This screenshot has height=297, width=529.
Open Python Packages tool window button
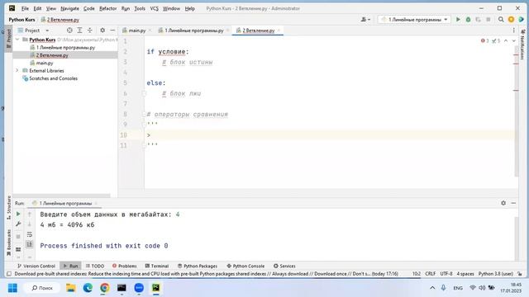tap(198, 266)
